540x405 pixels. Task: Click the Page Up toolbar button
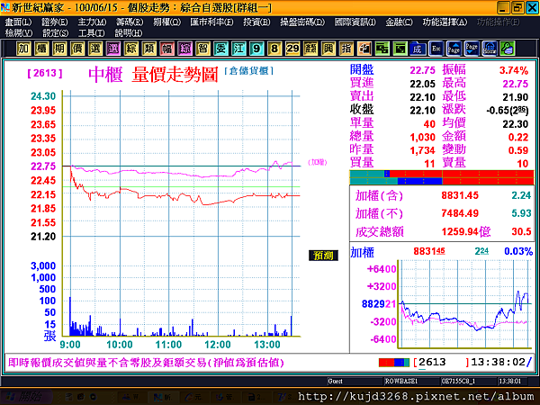tap(454, 49)
